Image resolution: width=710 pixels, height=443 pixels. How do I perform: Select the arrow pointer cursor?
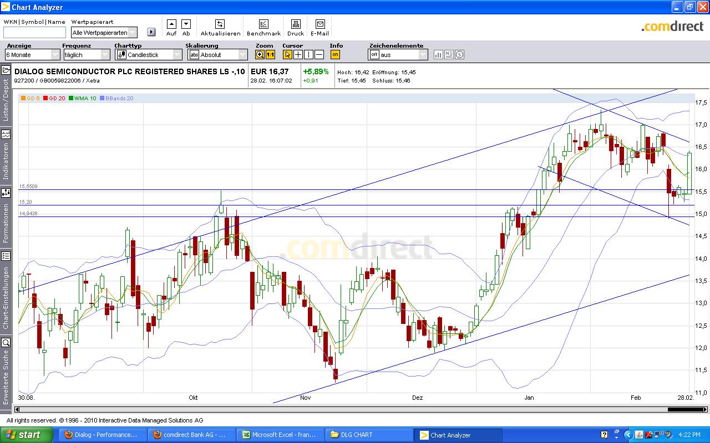tap(287, 54)
